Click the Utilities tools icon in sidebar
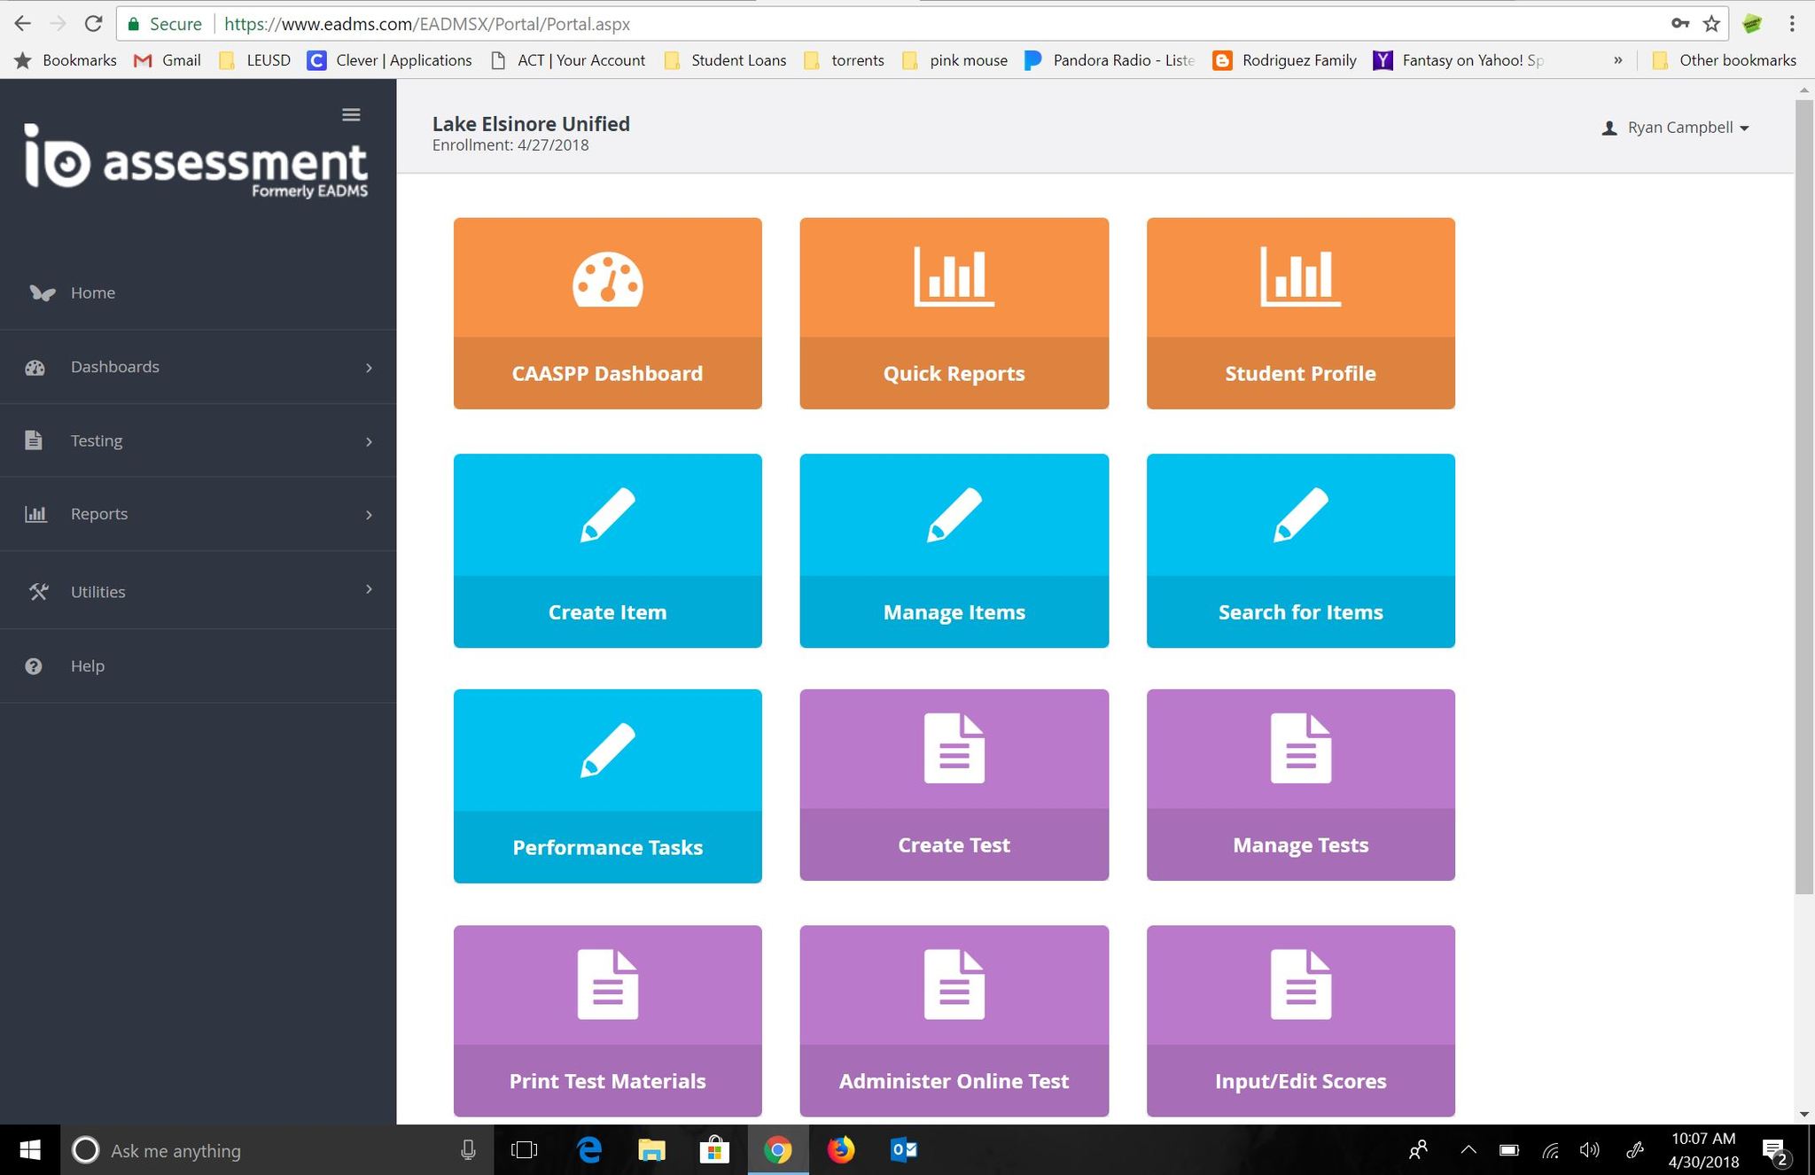The image size is (1815, 1175). pyautogui.click(x=37, y=591)
